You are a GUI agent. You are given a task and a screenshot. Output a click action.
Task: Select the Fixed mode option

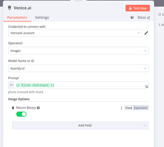[129, 108]
